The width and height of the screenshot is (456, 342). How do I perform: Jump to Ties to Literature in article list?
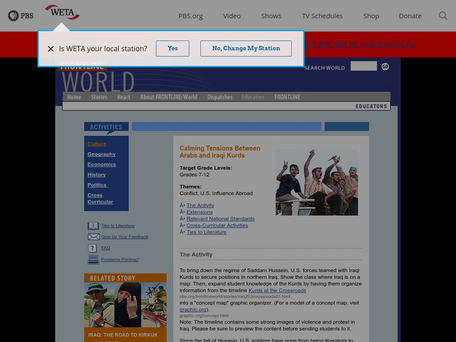(206, 232)
